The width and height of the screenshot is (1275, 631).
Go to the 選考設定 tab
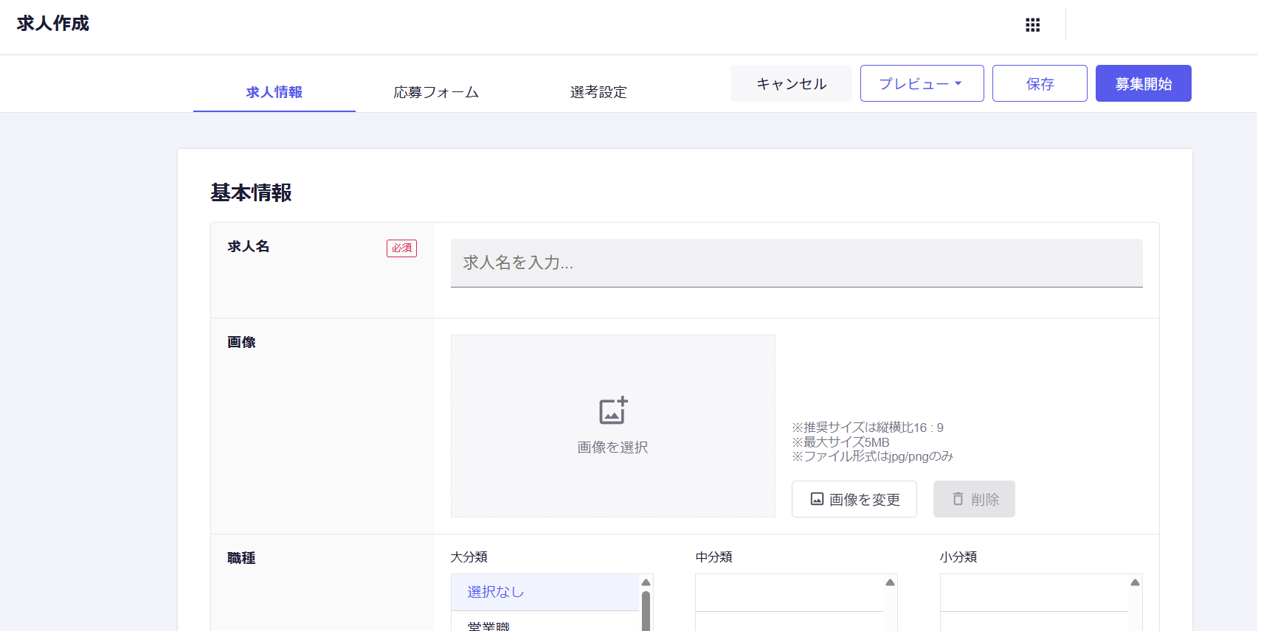(x=598, y=92)
